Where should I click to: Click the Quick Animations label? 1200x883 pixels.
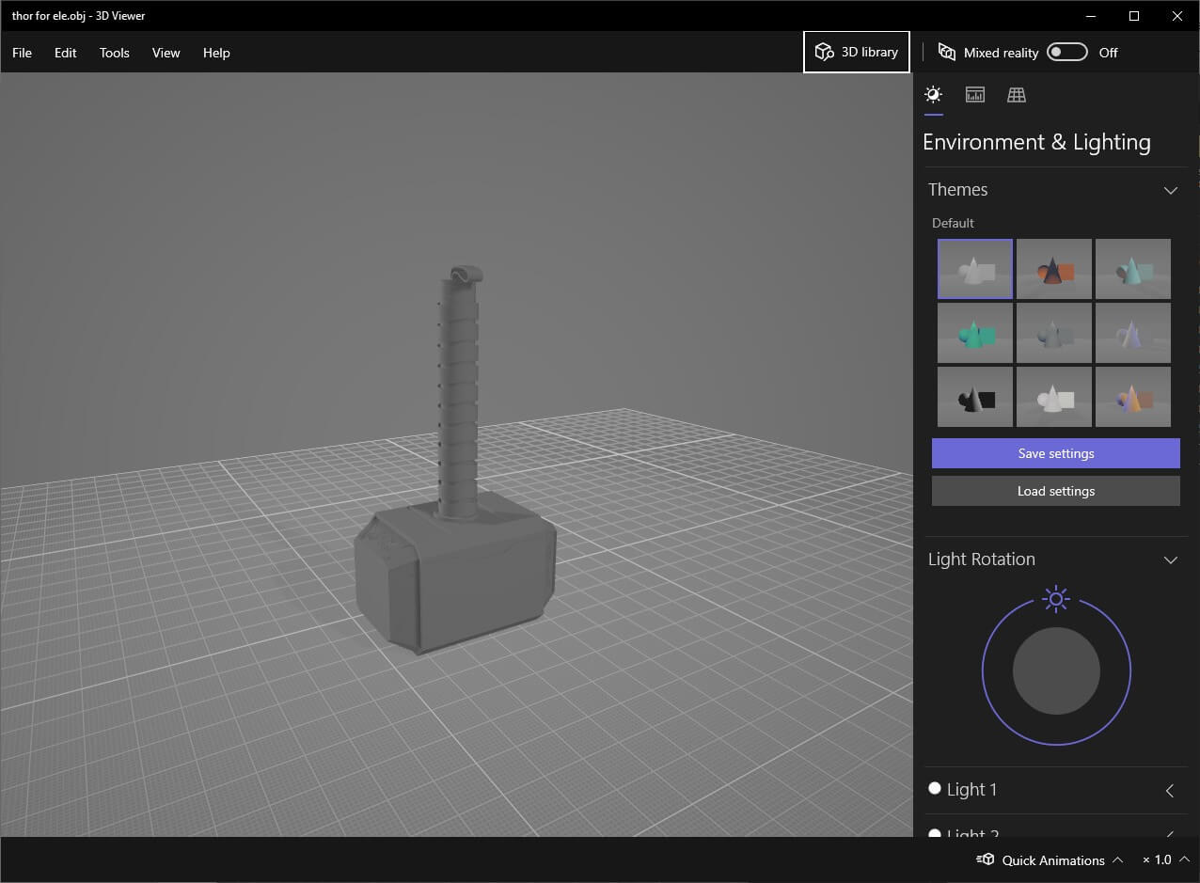point(1053,859)
